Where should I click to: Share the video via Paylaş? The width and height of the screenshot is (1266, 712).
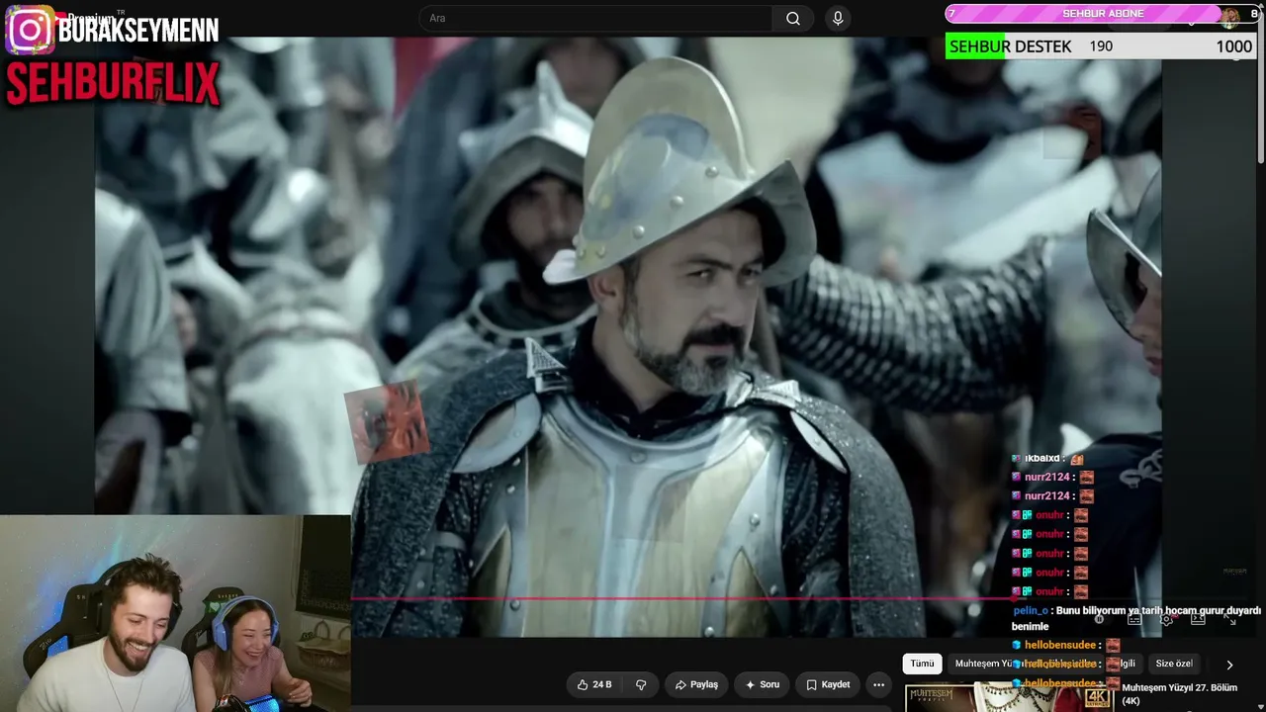[696, 684]
